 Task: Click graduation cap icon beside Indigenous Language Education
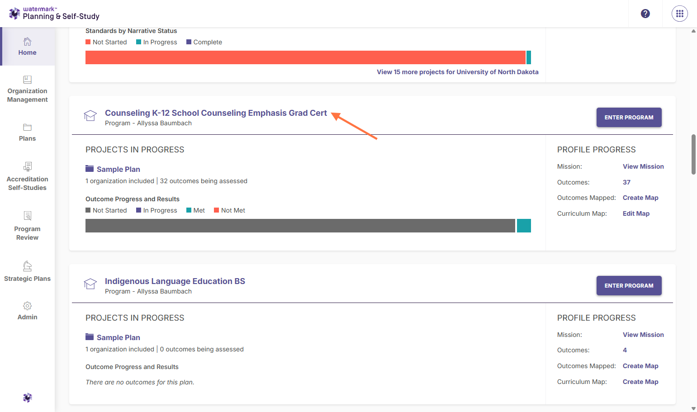point(90,284)
